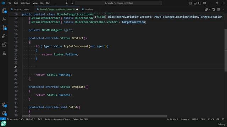
Task: Open the File menu
Action: (9, 3)
